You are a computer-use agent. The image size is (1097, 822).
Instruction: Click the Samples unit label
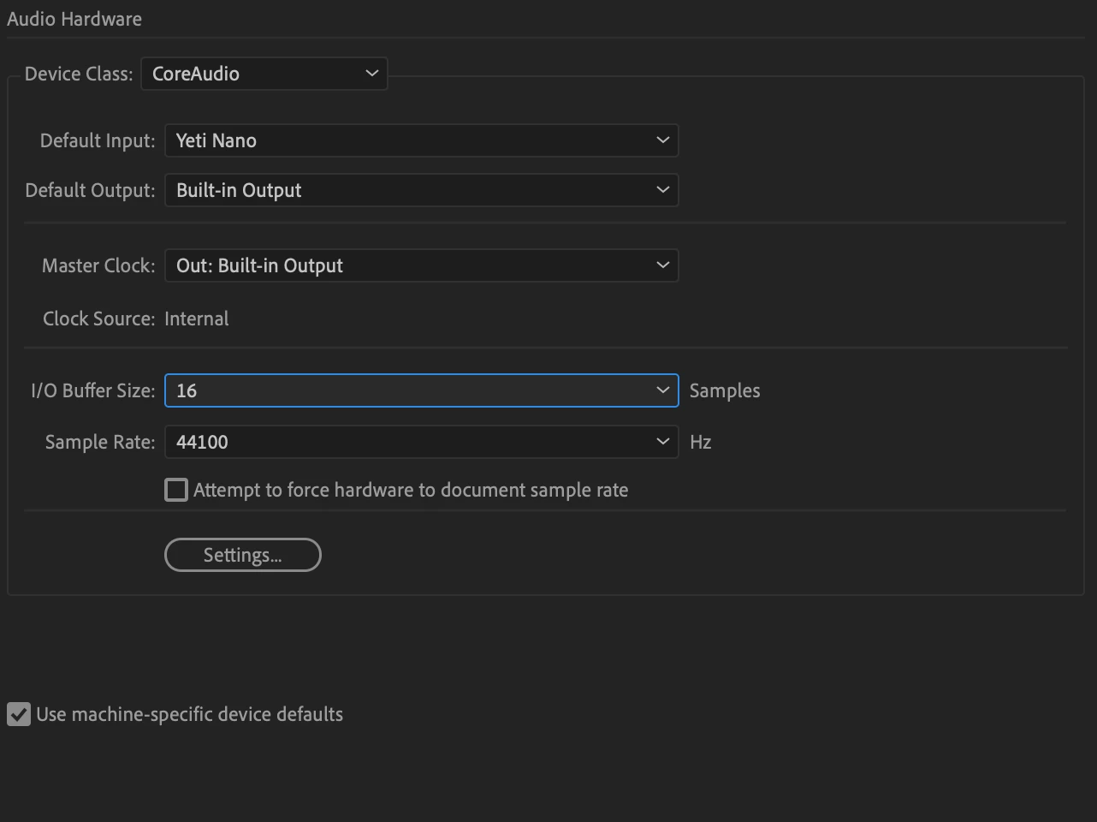pos(725,390)
